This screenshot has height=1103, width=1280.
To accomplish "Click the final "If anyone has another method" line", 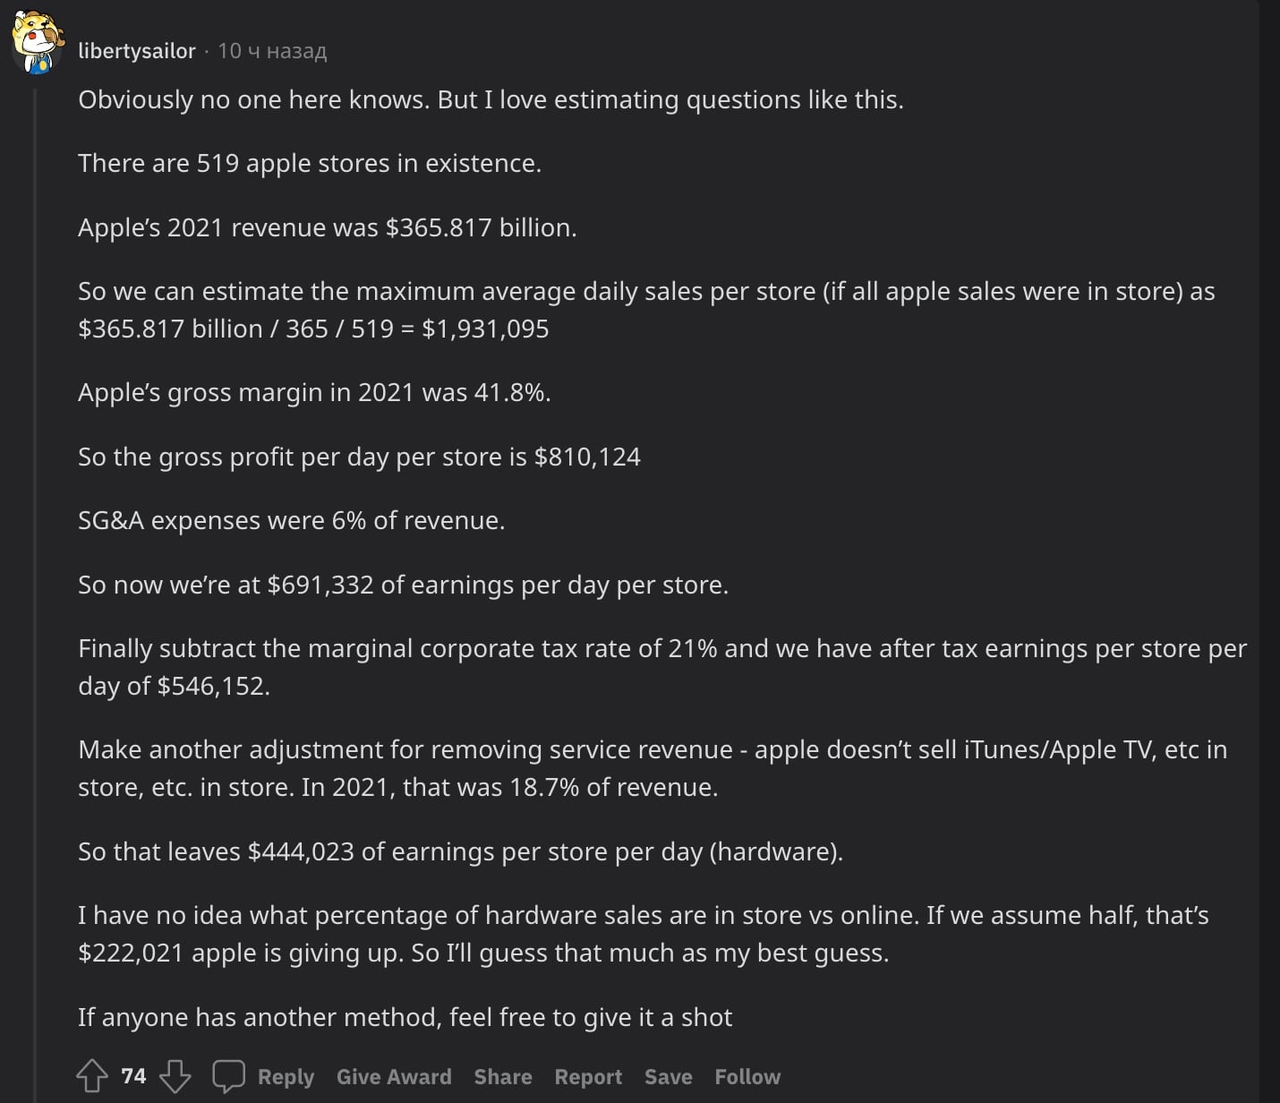I will pos(405,1018).
